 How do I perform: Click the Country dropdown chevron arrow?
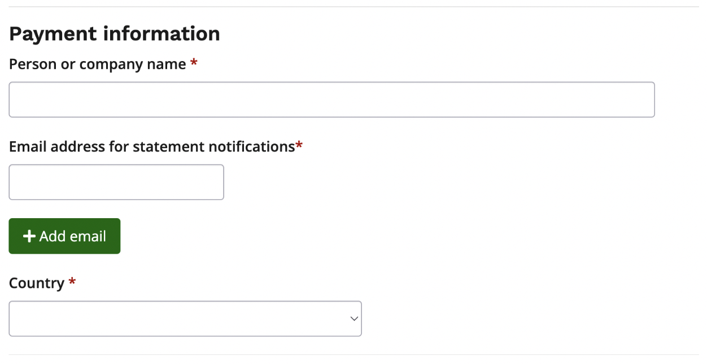click(354, 319)
